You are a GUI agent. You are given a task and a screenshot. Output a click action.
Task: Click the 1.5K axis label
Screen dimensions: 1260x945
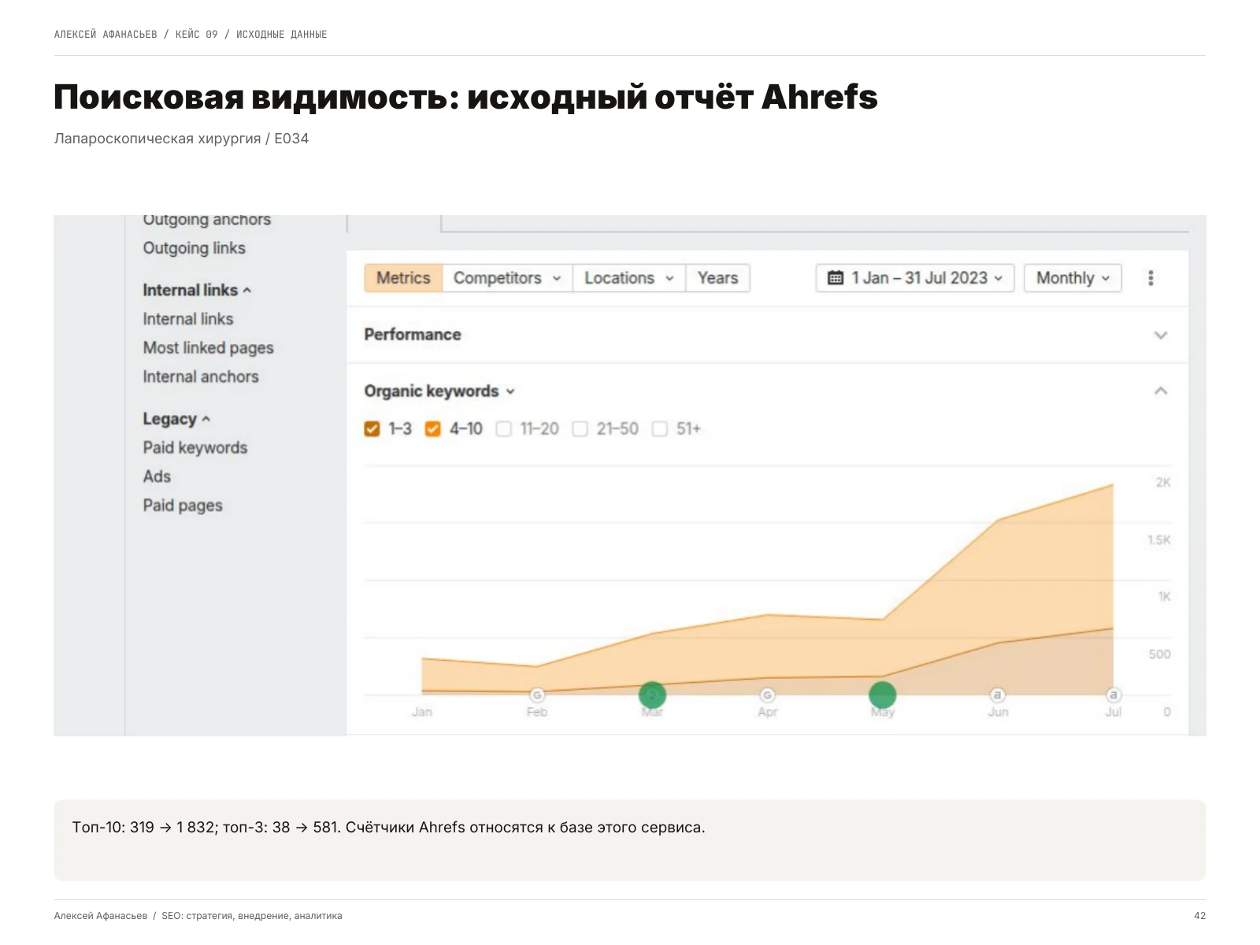coord(1158,540)
